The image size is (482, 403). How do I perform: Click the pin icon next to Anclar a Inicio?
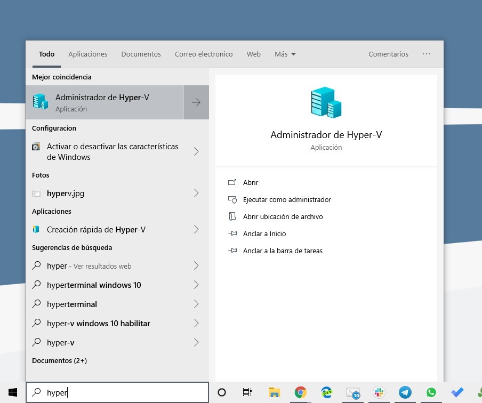tap(232, 233)
